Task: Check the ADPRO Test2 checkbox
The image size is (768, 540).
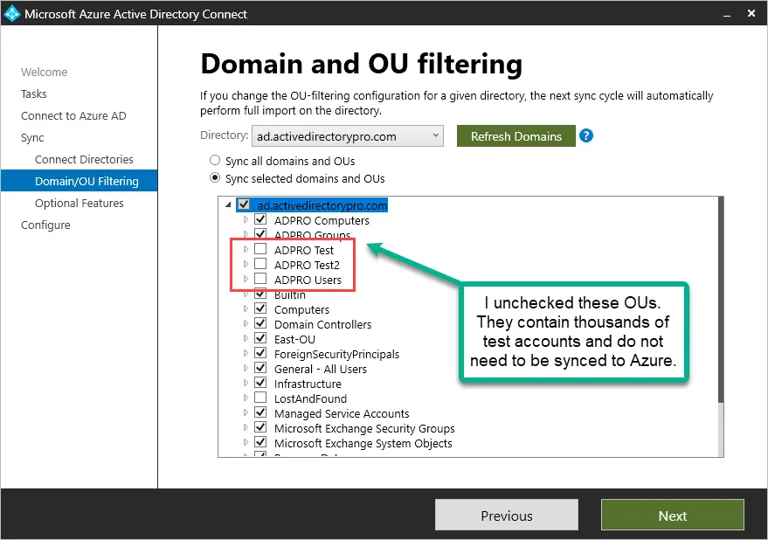Action: click(260, 264)
